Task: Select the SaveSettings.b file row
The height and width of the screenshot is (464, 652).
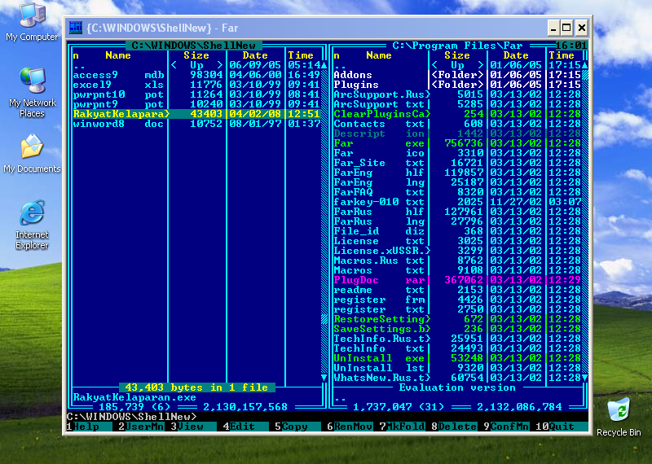Action: click(x=457, y=329)
